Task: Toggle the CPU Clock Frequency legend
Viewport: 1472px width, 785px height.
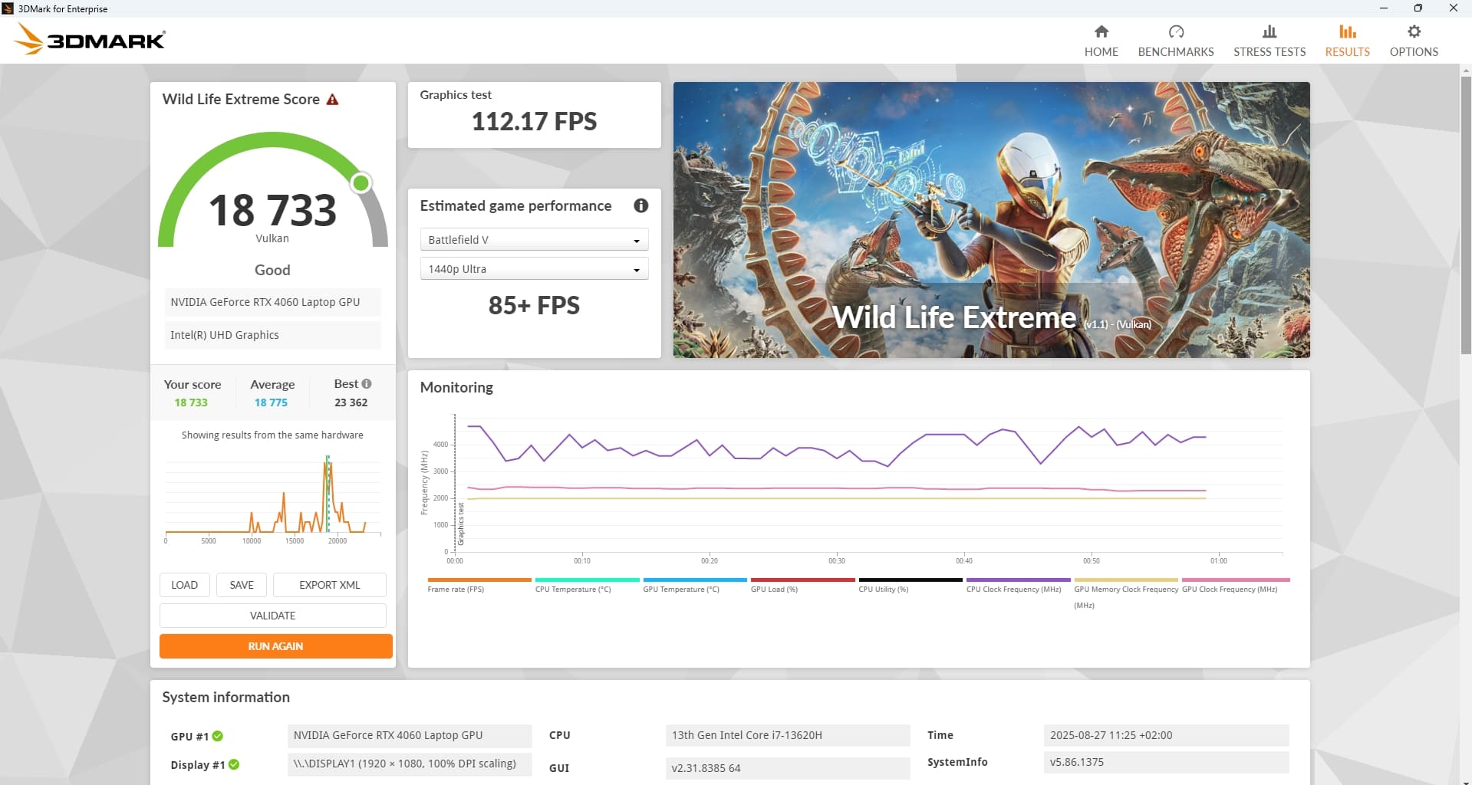Action: tap(1018, 586)
